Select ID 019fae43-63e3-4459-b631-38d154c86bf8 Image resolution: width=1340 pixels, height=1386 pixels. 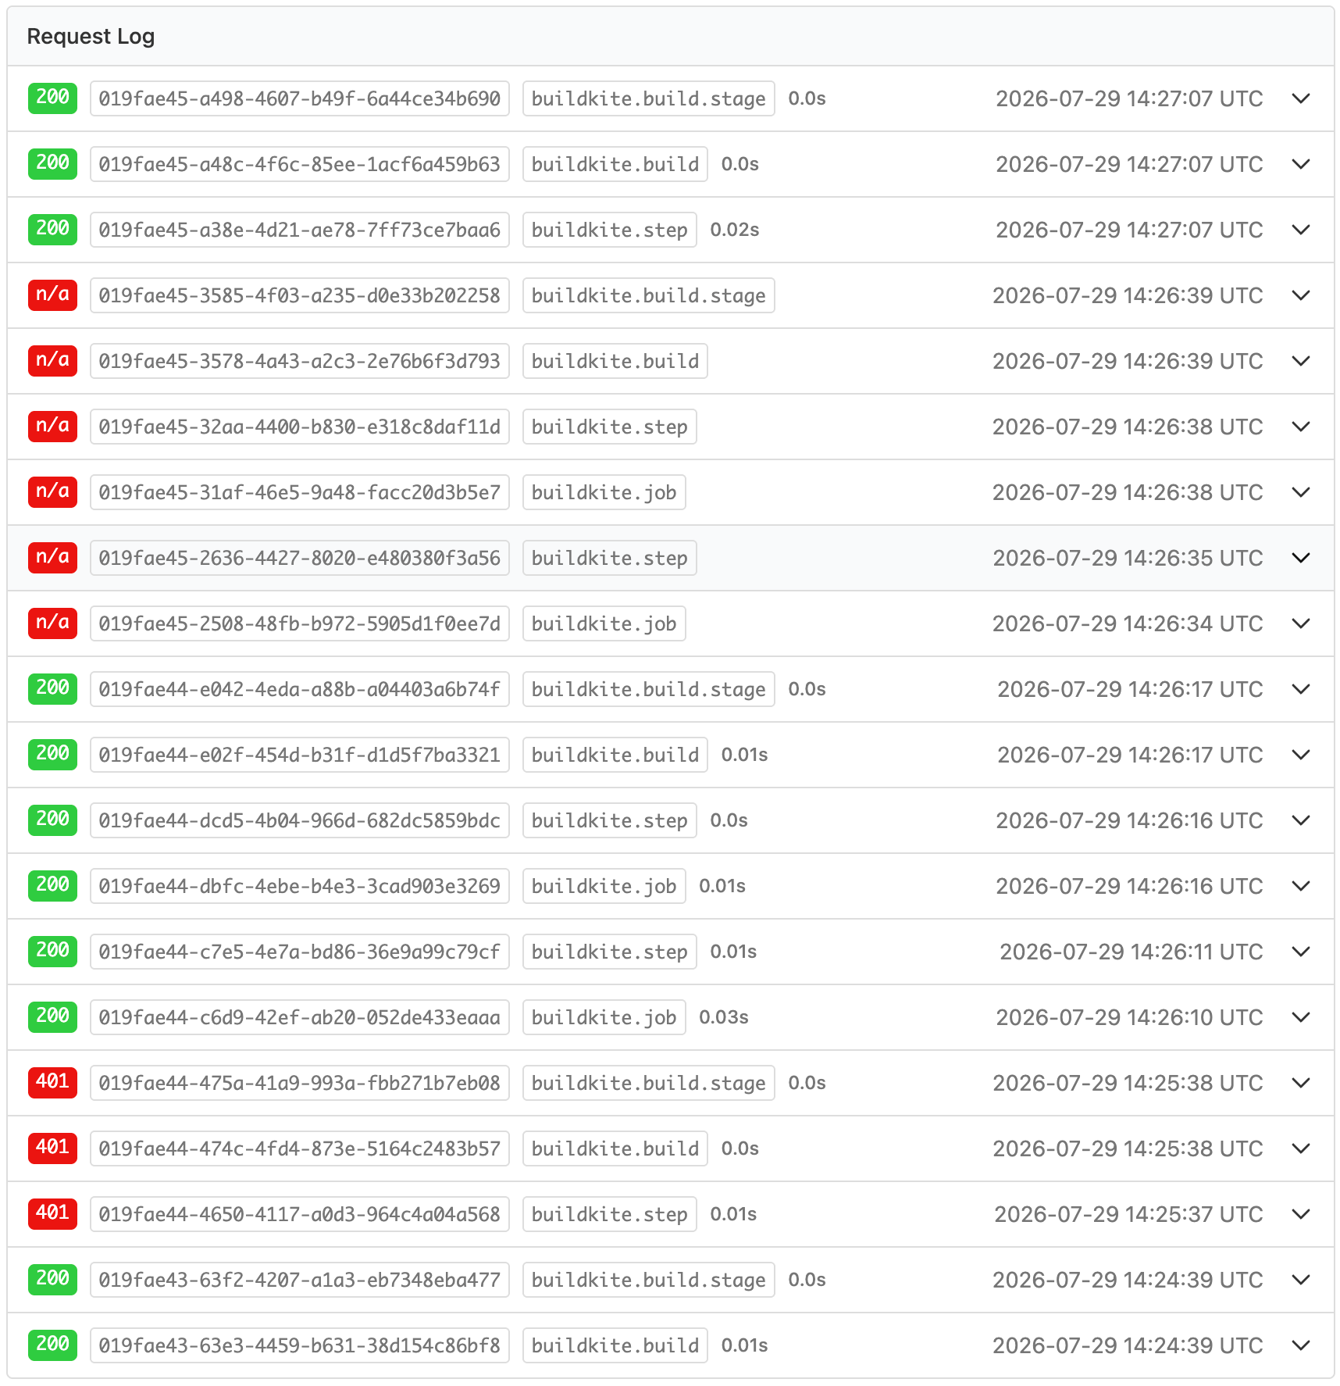[300, 1345]
